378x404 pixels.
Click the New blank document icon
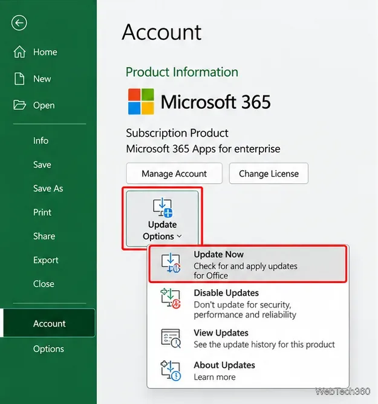(x=19, y=79)
